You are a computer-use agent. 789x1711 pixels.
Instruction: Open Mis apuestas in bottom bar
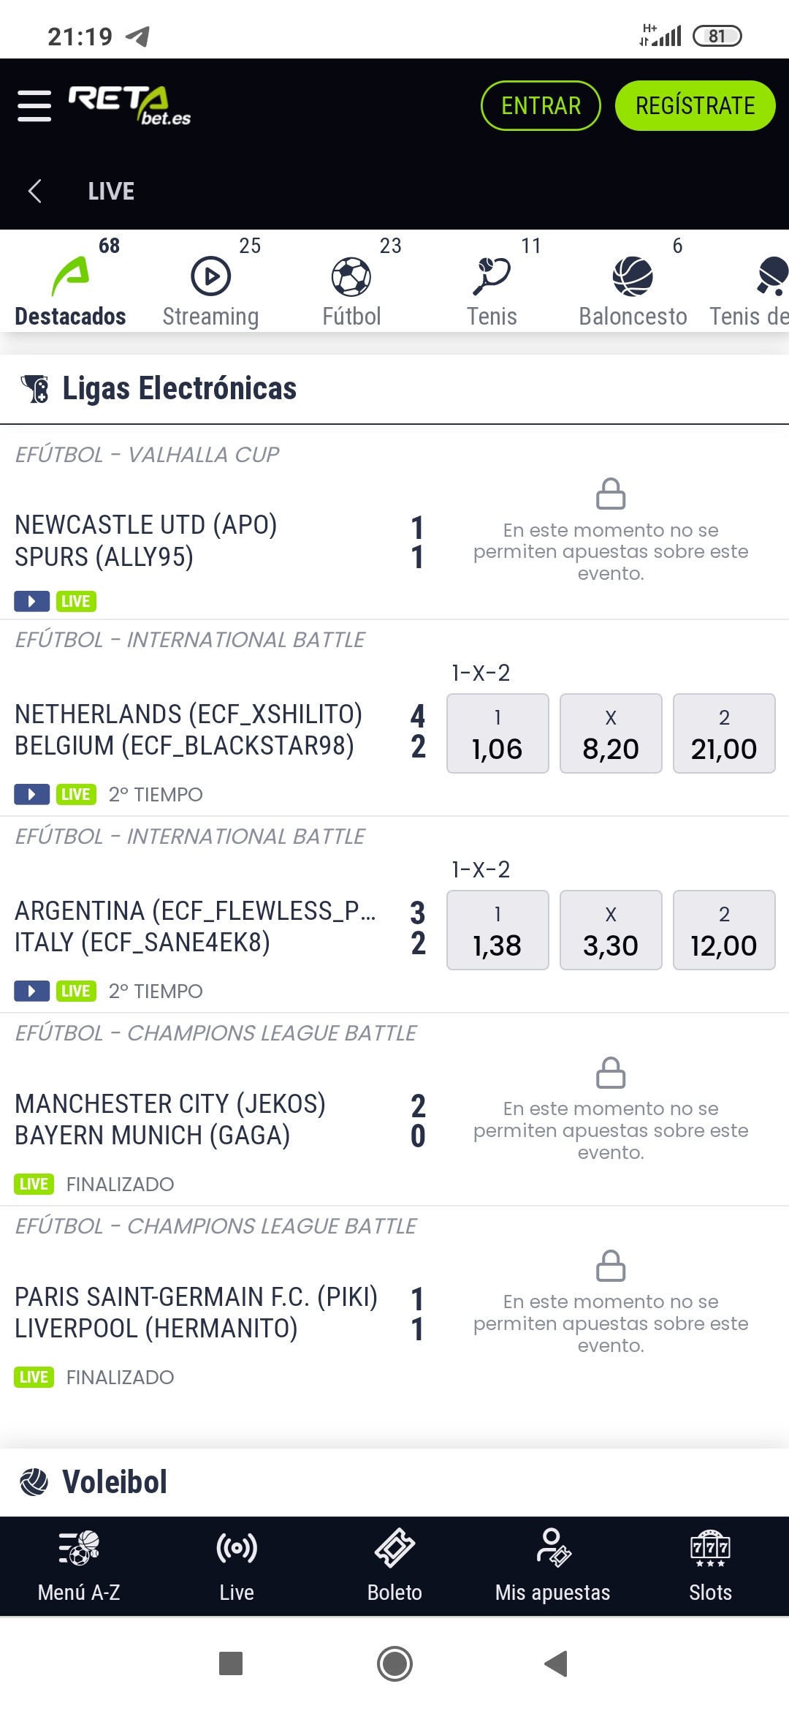[x=552, y=1565]
